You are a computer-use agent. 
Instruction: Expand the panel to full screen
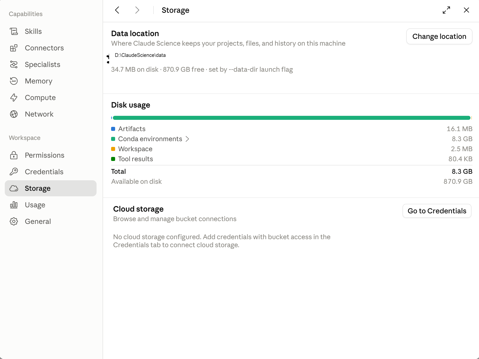click(x=446, y=10)
